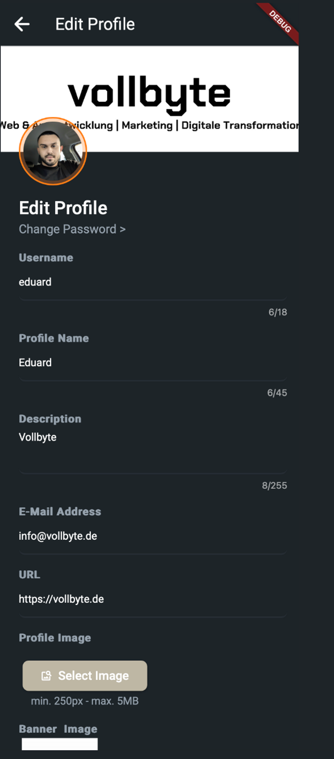Image resolution: width=334 pixels, height=759 pixels.
Task: Tap the circular profile avatar photo
Action: 53,151
